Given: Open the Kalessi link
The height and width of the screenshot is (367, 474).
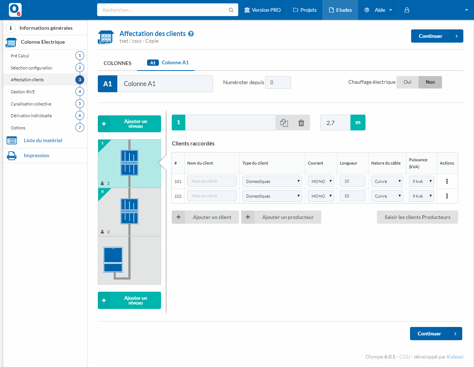Looking at the screenshot, I should click(x=455, y=357).
